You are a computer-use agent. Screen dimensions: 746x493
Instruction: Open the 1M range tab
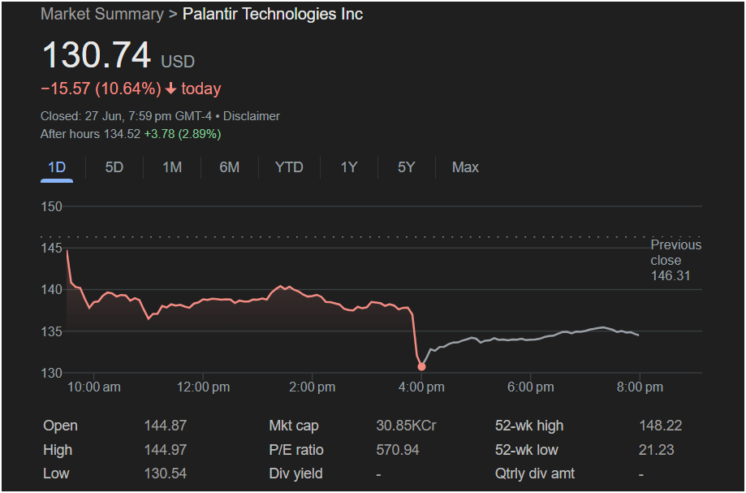tap(172, 167)
